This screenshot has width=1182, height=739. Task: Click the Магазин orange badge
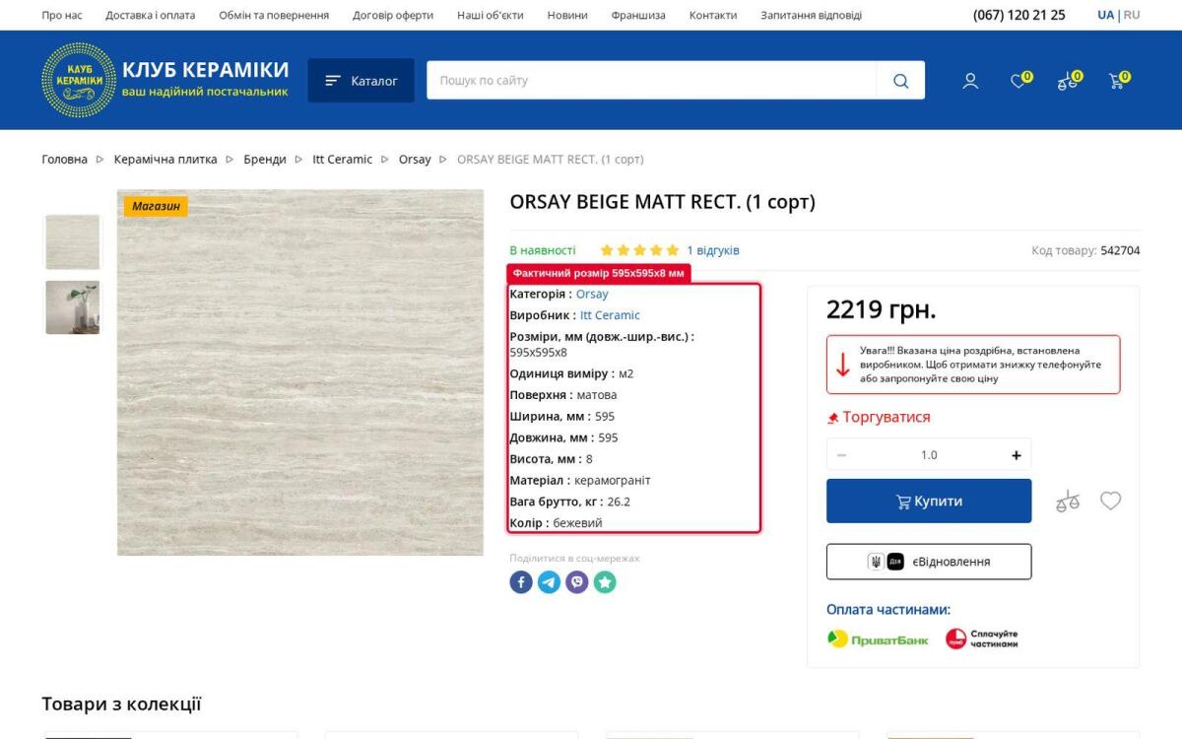click(156, 206)
